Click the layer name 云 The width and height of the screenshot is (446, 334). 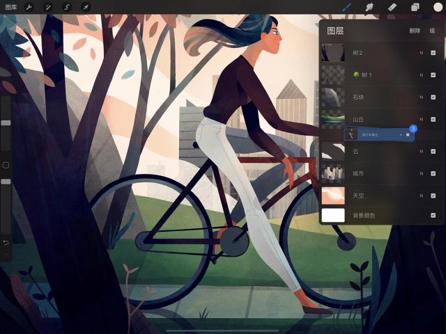tap(355, 152)
